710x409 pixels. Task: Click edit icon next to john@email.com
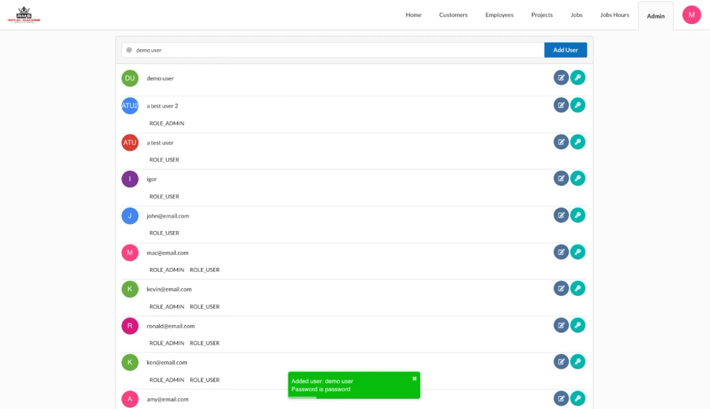tap(561, 215)
